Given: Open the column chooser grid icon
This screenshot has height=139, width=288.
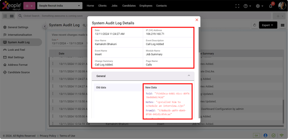Looking at the screenshot, I should pyautogui.click(x=282, y=25).
